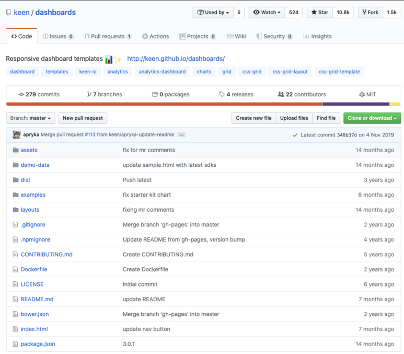Click the purple language bar segment
Viewport: 404px width, 354px height.
click(356, 104)
